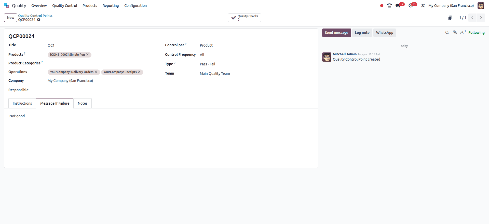Click the softphone headset icon
Viewport: 489px width, 224px height.
pyautogui.click(x=389, y=5)
